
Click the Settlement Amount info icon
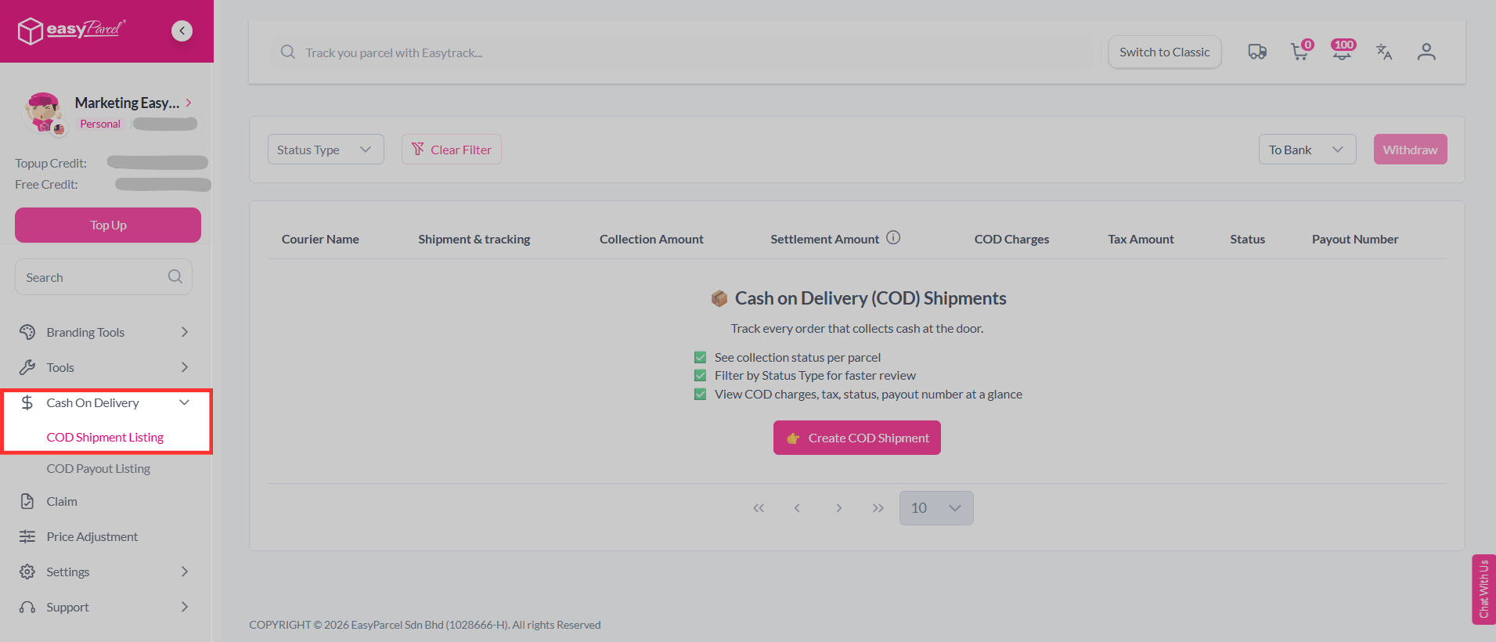[x=893, y=238]
